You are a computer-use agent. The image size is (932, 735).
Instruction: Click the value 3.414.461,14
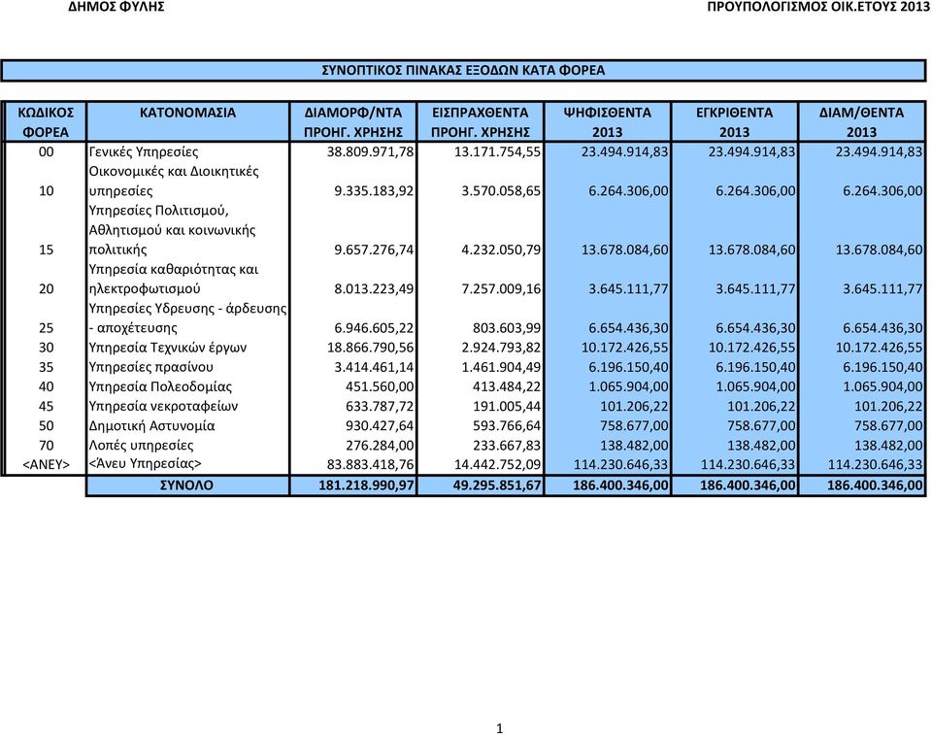(x=374, y=367)
